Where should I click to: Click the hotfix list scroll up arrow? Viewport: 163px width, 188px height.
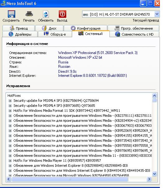coord(154,96)
